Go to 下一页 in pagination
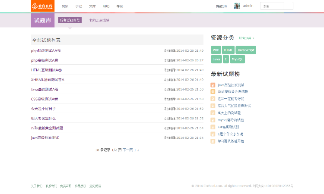The width and height of the screenshot is (324, 194). [127, 150]
